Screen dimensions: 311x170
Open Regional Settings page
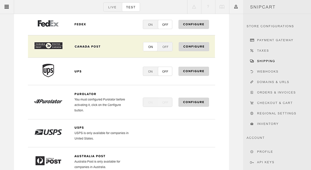[x=276, y=113]
